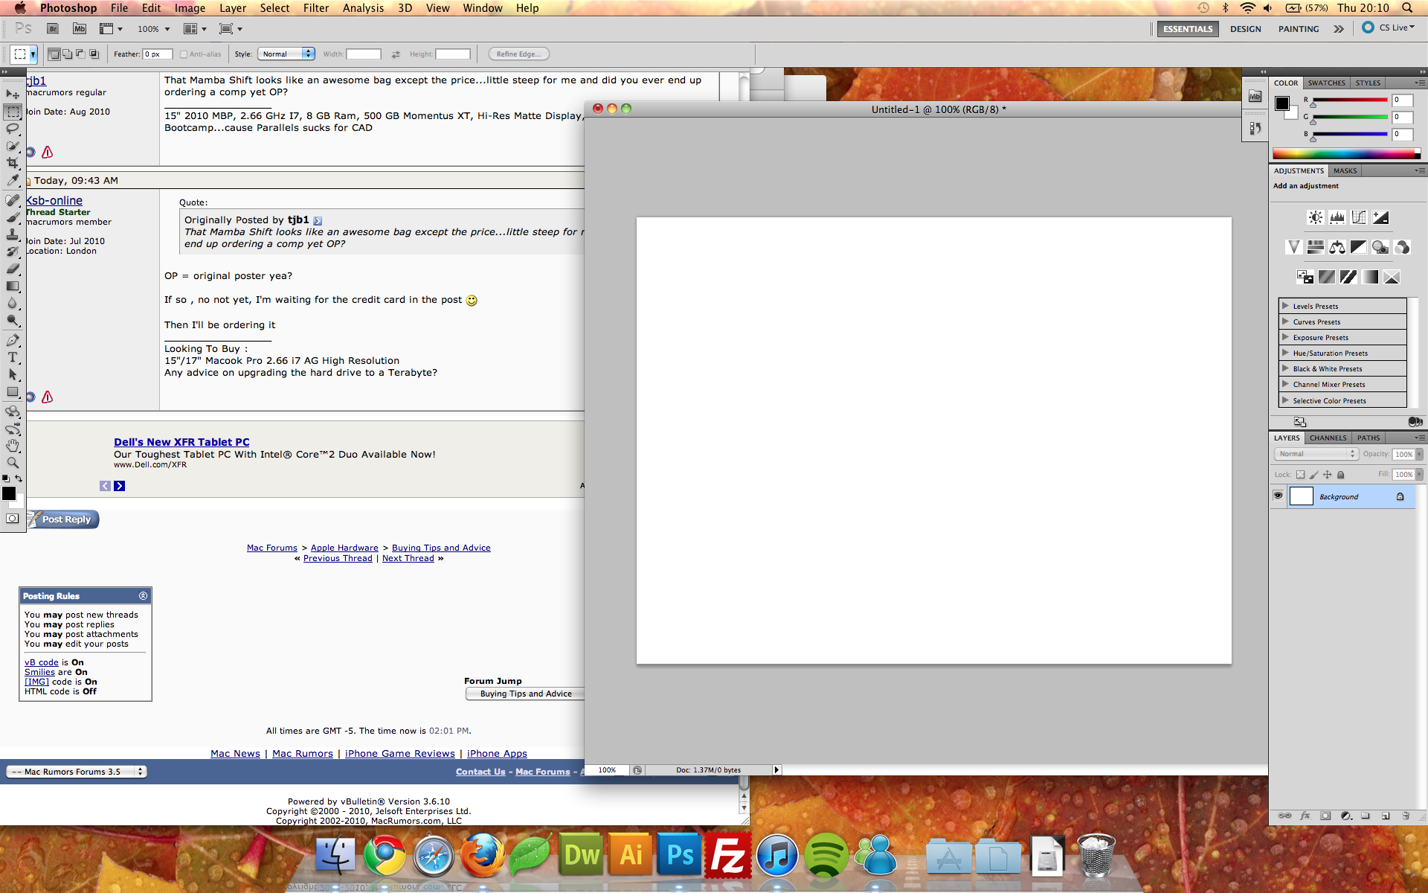Add a Curves adjustment
Viewport: 1428px width, 893px height.
1359,217
